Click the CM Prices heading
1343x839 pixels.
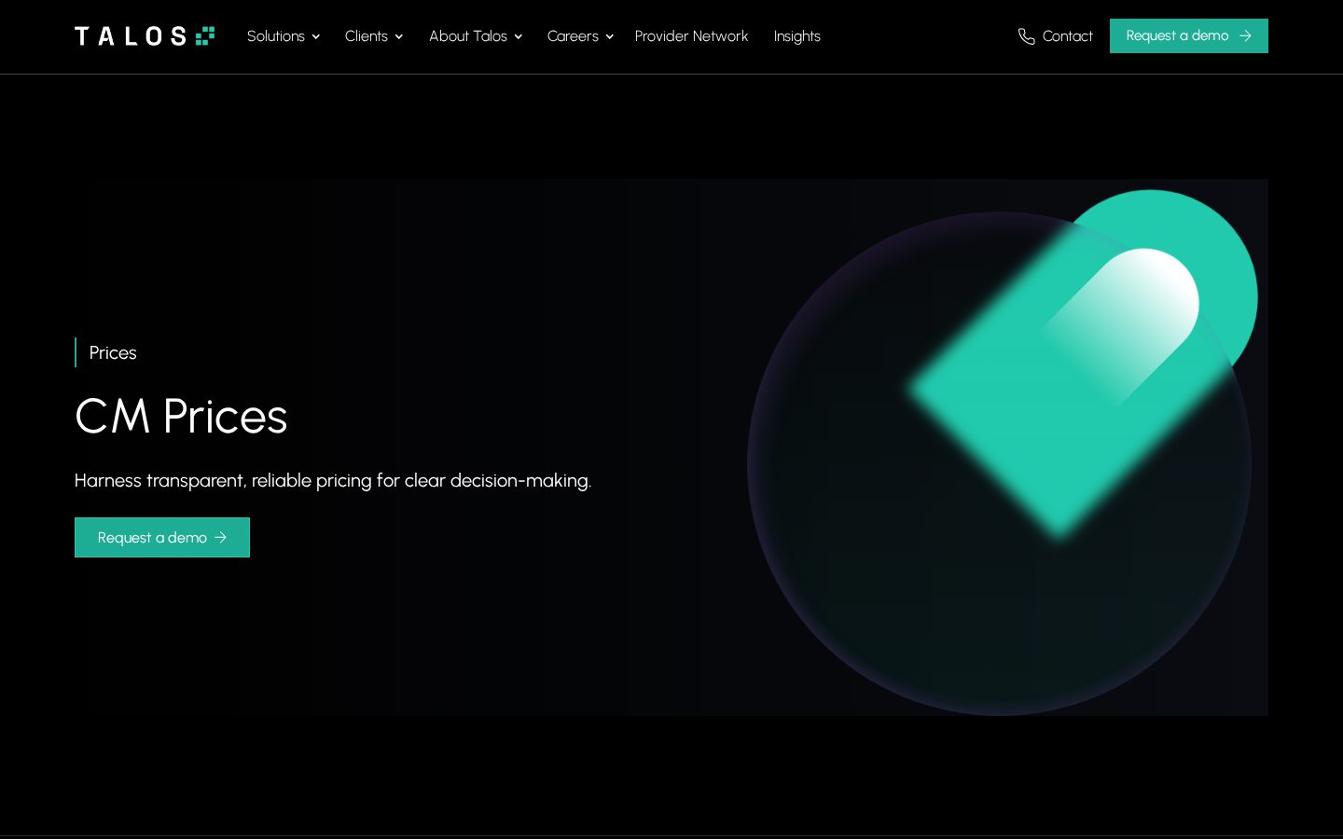[x=181, y=416]
